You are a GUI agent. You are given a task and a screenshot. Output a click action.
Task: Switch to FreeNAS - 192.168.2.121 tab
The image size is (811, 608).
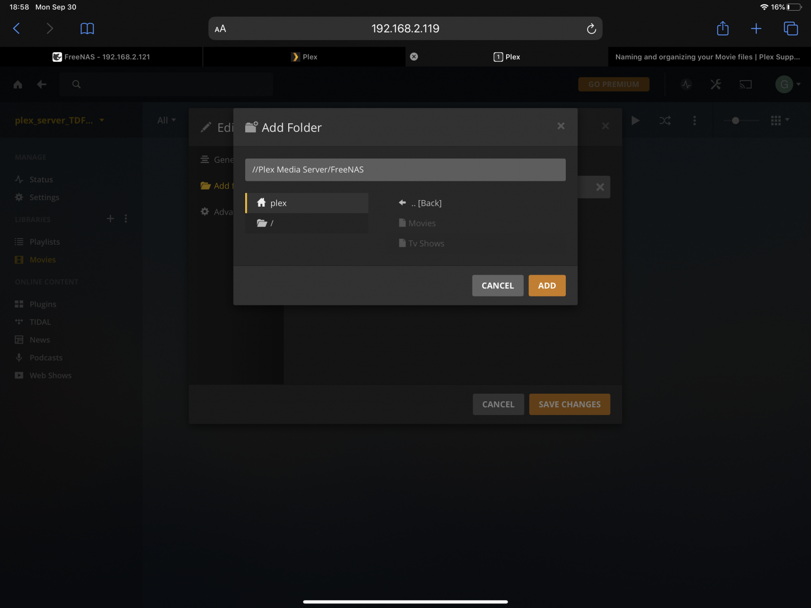coord(101,57)
